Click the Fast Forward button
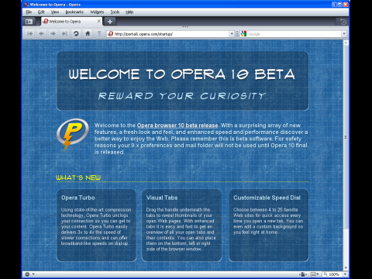Viewport: 372px width, 279px height. pos(64,33)
